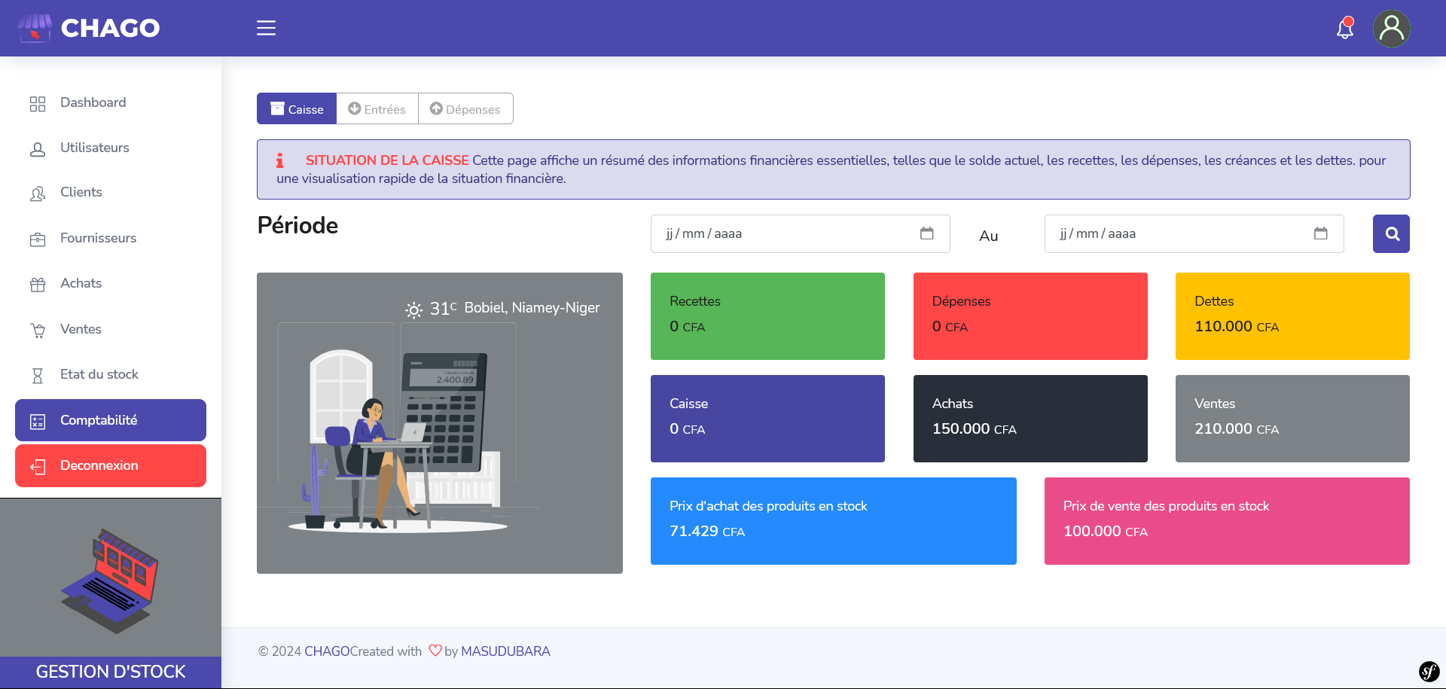Image resolution: width=1446 pixels, height=689 pixels.
Task: Click the pink Prix de vente card
Action: point(1227,521)
